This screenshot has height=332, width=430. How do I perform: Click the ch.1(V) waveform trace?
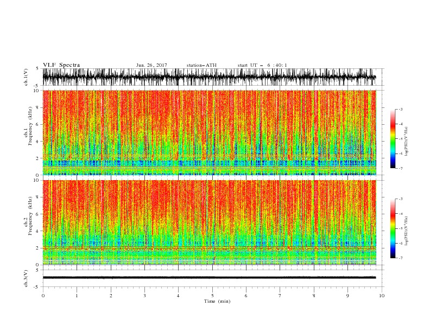point(209,77)
